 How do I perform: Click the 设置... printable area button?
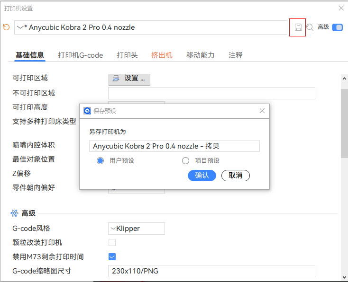click(x=129, y=79)
